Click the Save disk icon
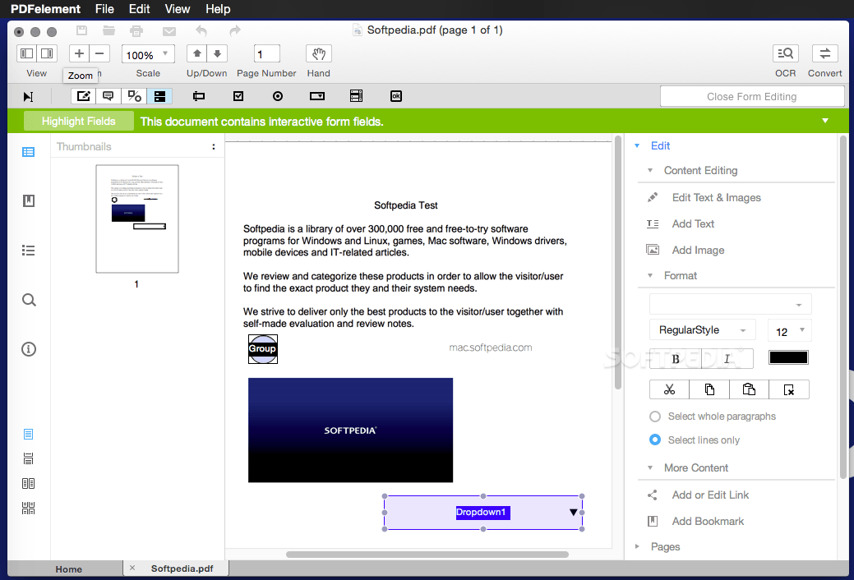Viewport: 854px width, 580px height. (81, 30)
